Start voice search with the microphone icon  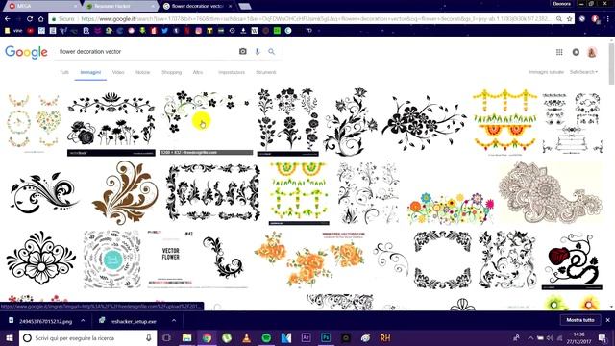(x=258, y=51)
